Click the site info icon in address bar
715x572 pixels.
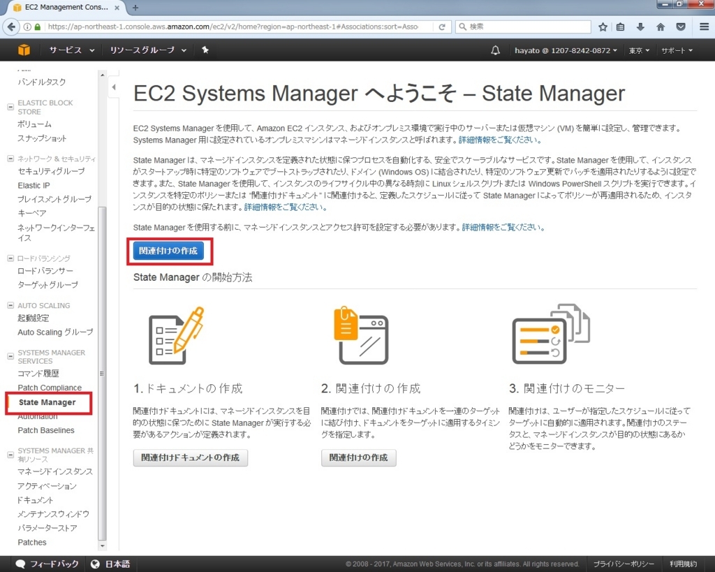coord(27,27)
